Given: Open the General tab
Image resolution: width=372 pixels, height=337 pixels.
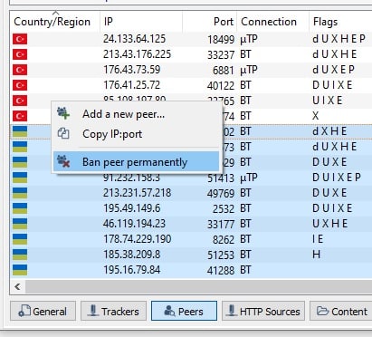Looking at the screenshot, I should 43,311.
